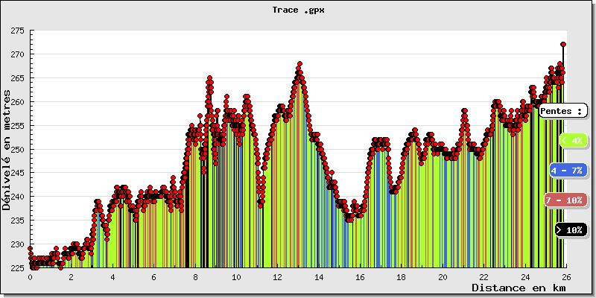Select the final highest data point at 272 m
The width and height of the screenshot is (596, 298).
click(x=563, y=45)
